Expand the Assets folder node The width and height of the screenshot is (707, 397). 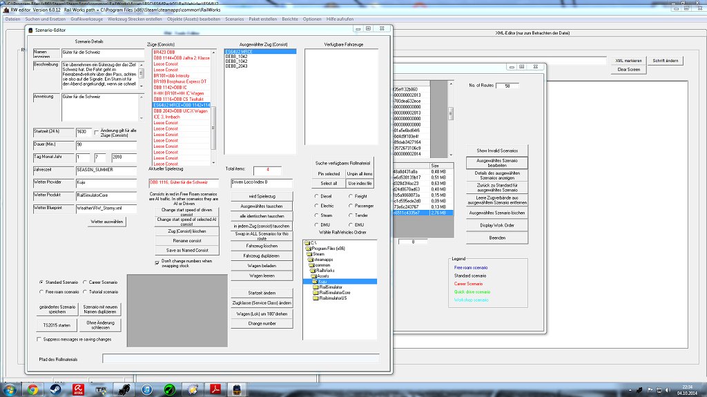324,275
